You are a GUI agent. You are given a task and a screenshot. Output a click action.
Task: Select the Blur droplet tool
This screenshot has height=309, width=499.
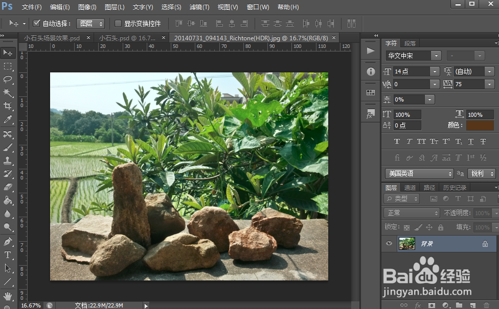(8, 214)
